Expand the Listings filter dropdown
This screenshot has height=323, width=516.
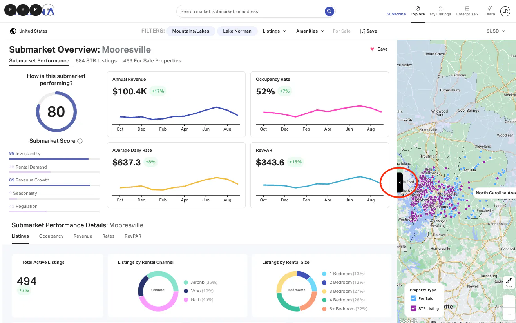274,31
